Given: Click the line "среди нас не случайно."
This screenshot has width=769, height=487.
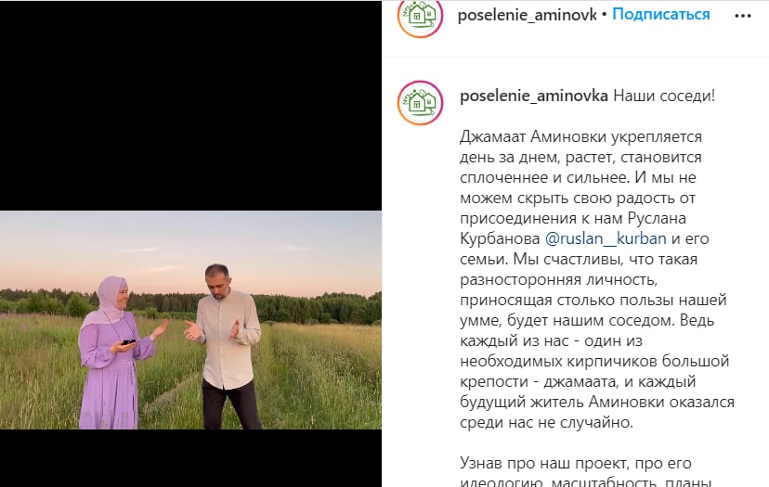Looking at the screenshot, I should 546,422.
